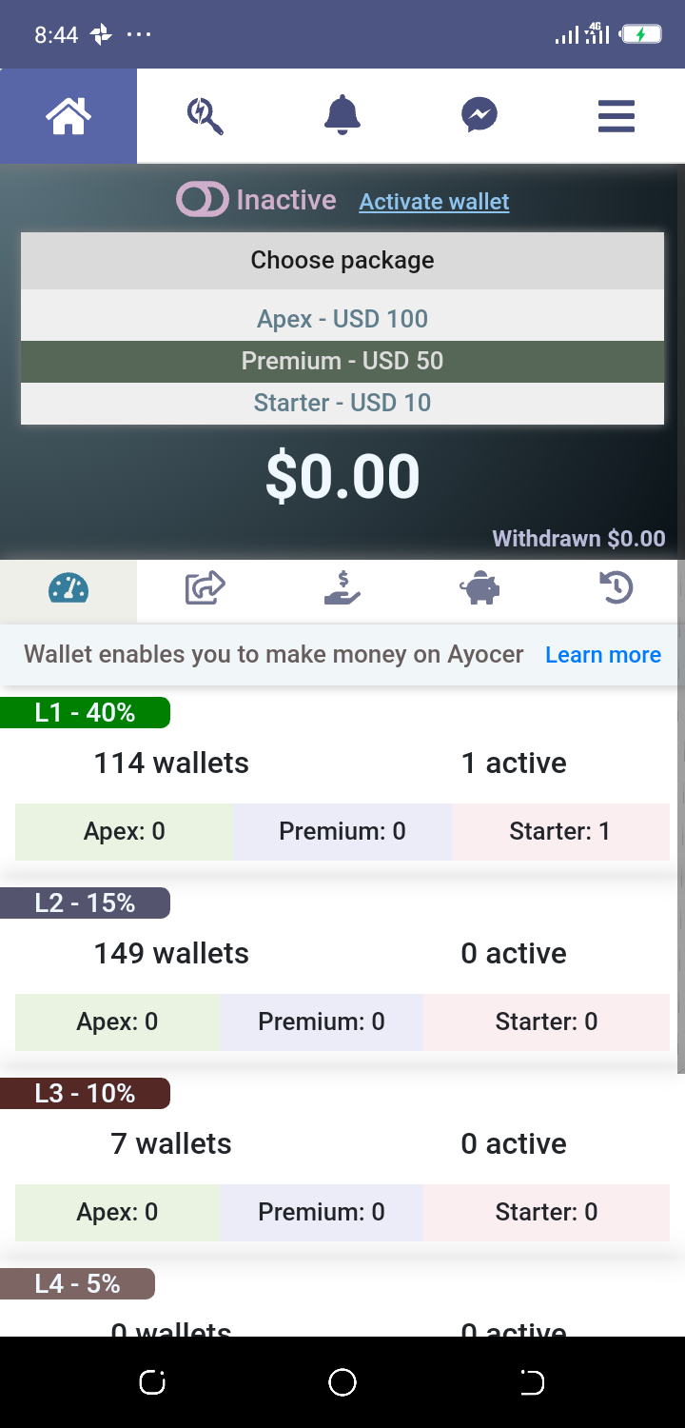Tap the L1 - 40% level badge

point(85,712)
